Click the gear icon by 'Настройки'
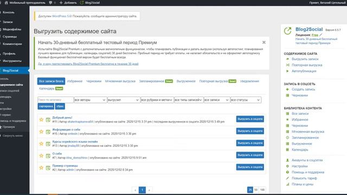Viewport: 347px width, 195px height. pyautogui.click(x=287, y=166)
